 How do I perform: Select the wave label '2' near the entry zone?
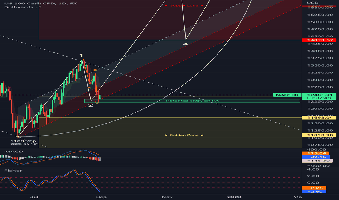pyautogui.click(x=91, y=105)
